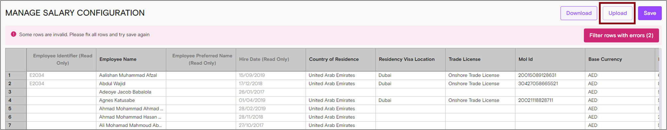Select the Trade License column header

[480, 60]
